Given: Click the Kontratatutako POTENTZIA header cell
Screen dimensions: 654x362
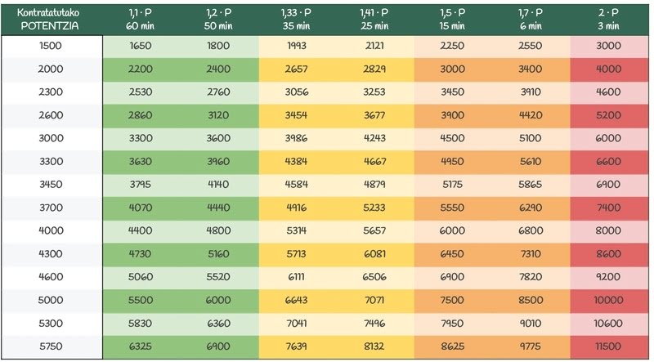Looking at the screenshot, I should point(51,18).
